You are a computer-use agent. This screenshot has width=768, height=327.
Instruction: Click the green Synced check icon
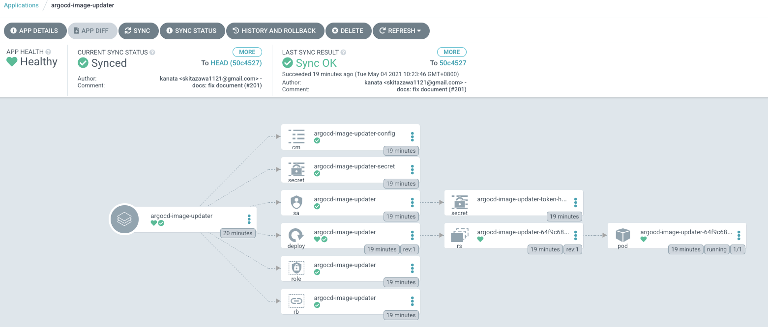(84, 63)
